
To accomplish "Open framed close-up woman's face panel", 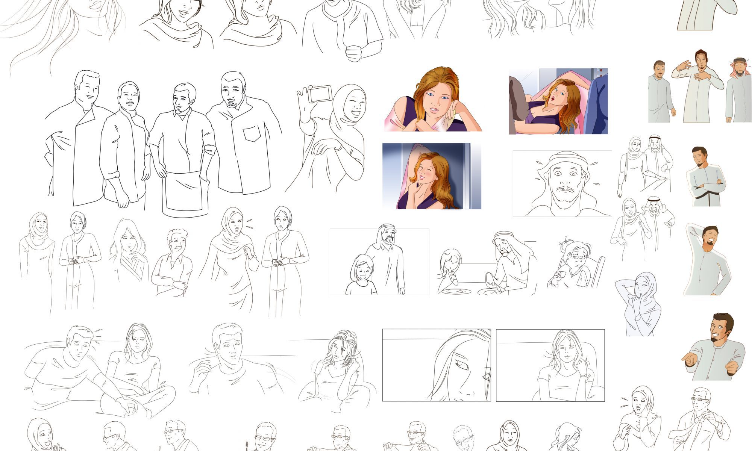I will tap(436, 365).
